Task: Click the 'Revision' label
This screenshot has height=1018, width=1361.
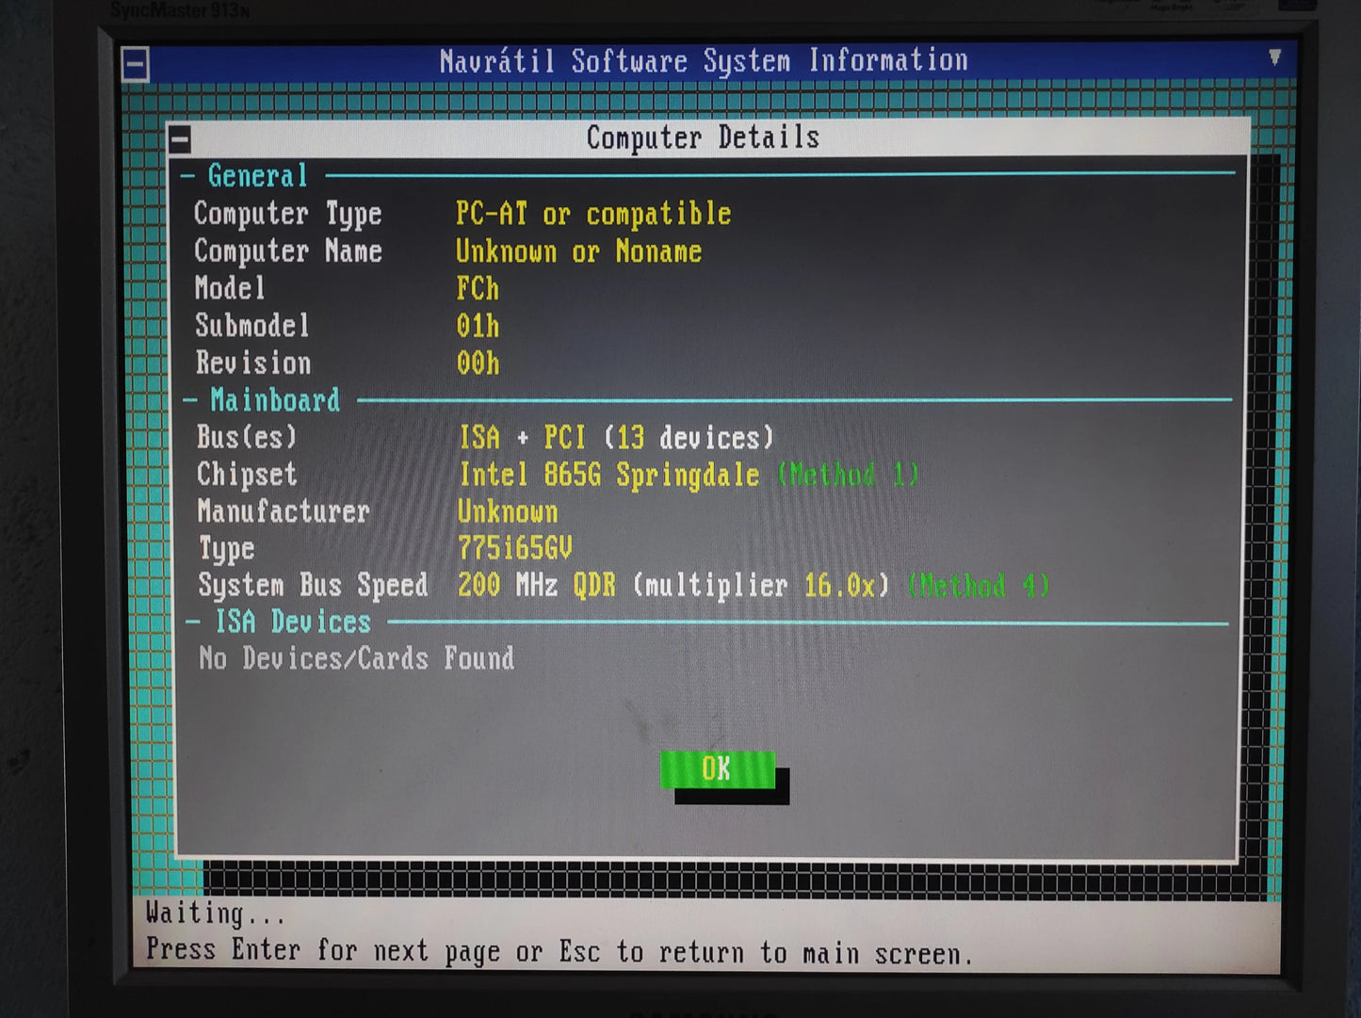Action: click(252, 364)
